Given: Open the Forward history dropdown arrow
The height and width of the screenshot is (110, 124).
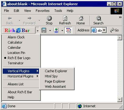Looking at the screenshot, I should [40, 21].
